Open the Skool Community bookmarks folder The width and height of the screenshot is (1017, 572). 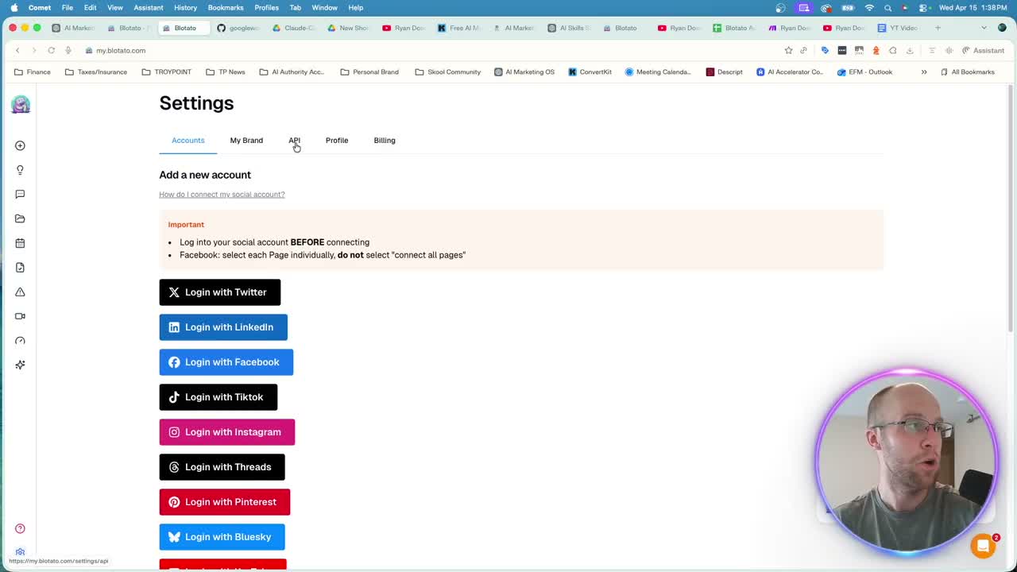[448, 71]
